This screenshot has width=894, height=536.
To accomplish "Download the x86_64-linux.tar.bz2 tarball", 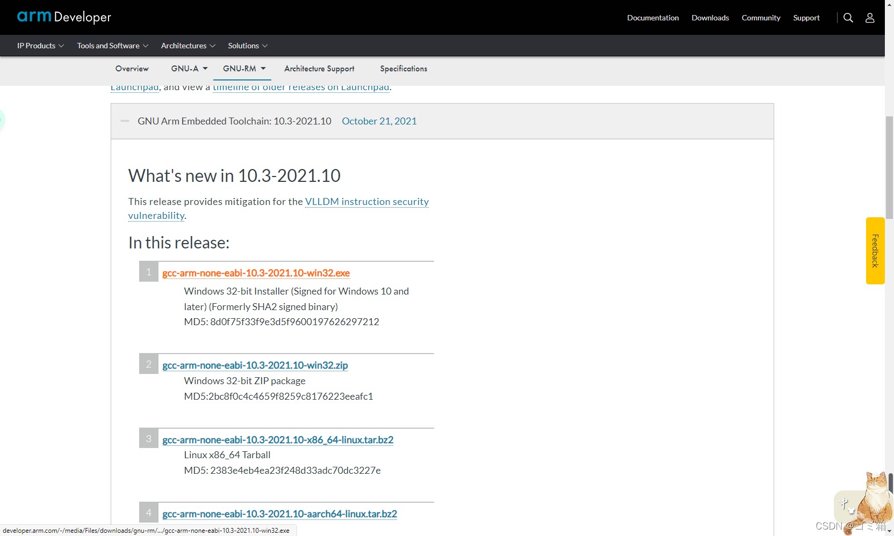I will (278, 440).
